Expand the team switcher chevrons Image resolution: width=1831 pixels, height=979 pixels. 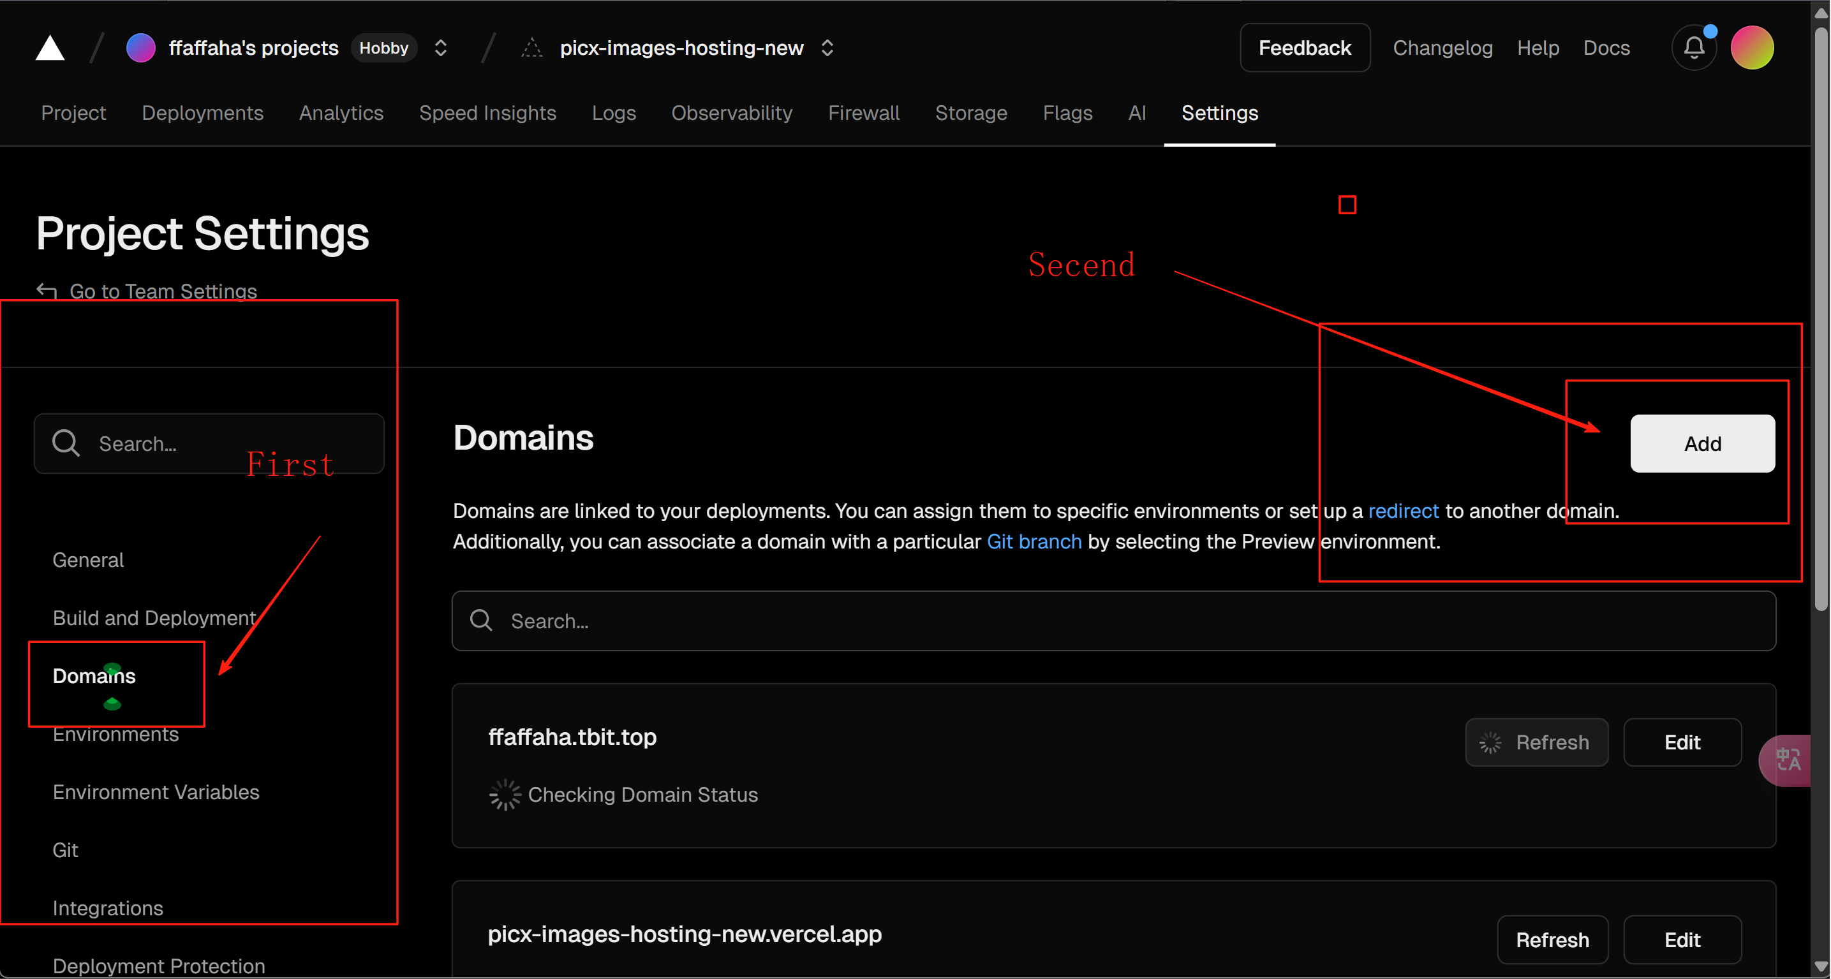coord(441,48)
